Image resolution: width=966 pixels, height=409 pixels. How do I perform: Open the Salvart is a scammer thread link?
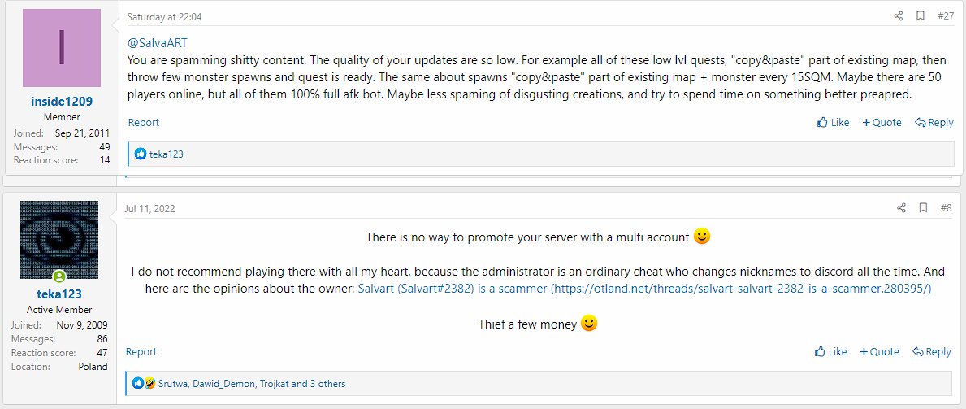coord(644,289)
